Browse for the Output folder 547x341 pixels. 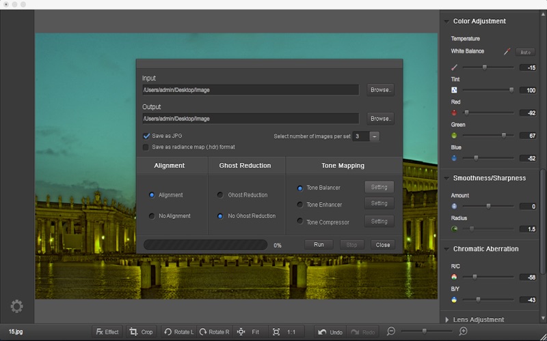pyautogui.click(x=381, y=119)
